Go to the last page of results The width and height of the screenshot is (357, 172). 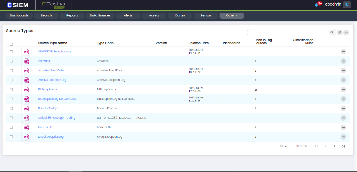[x=343, y=146]
